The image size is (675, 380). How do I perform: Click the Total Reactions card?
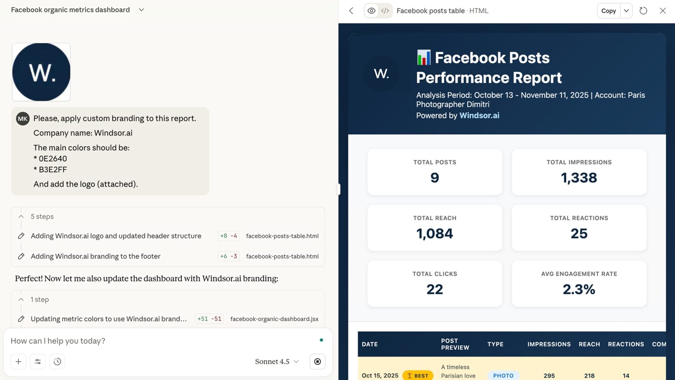579,228
